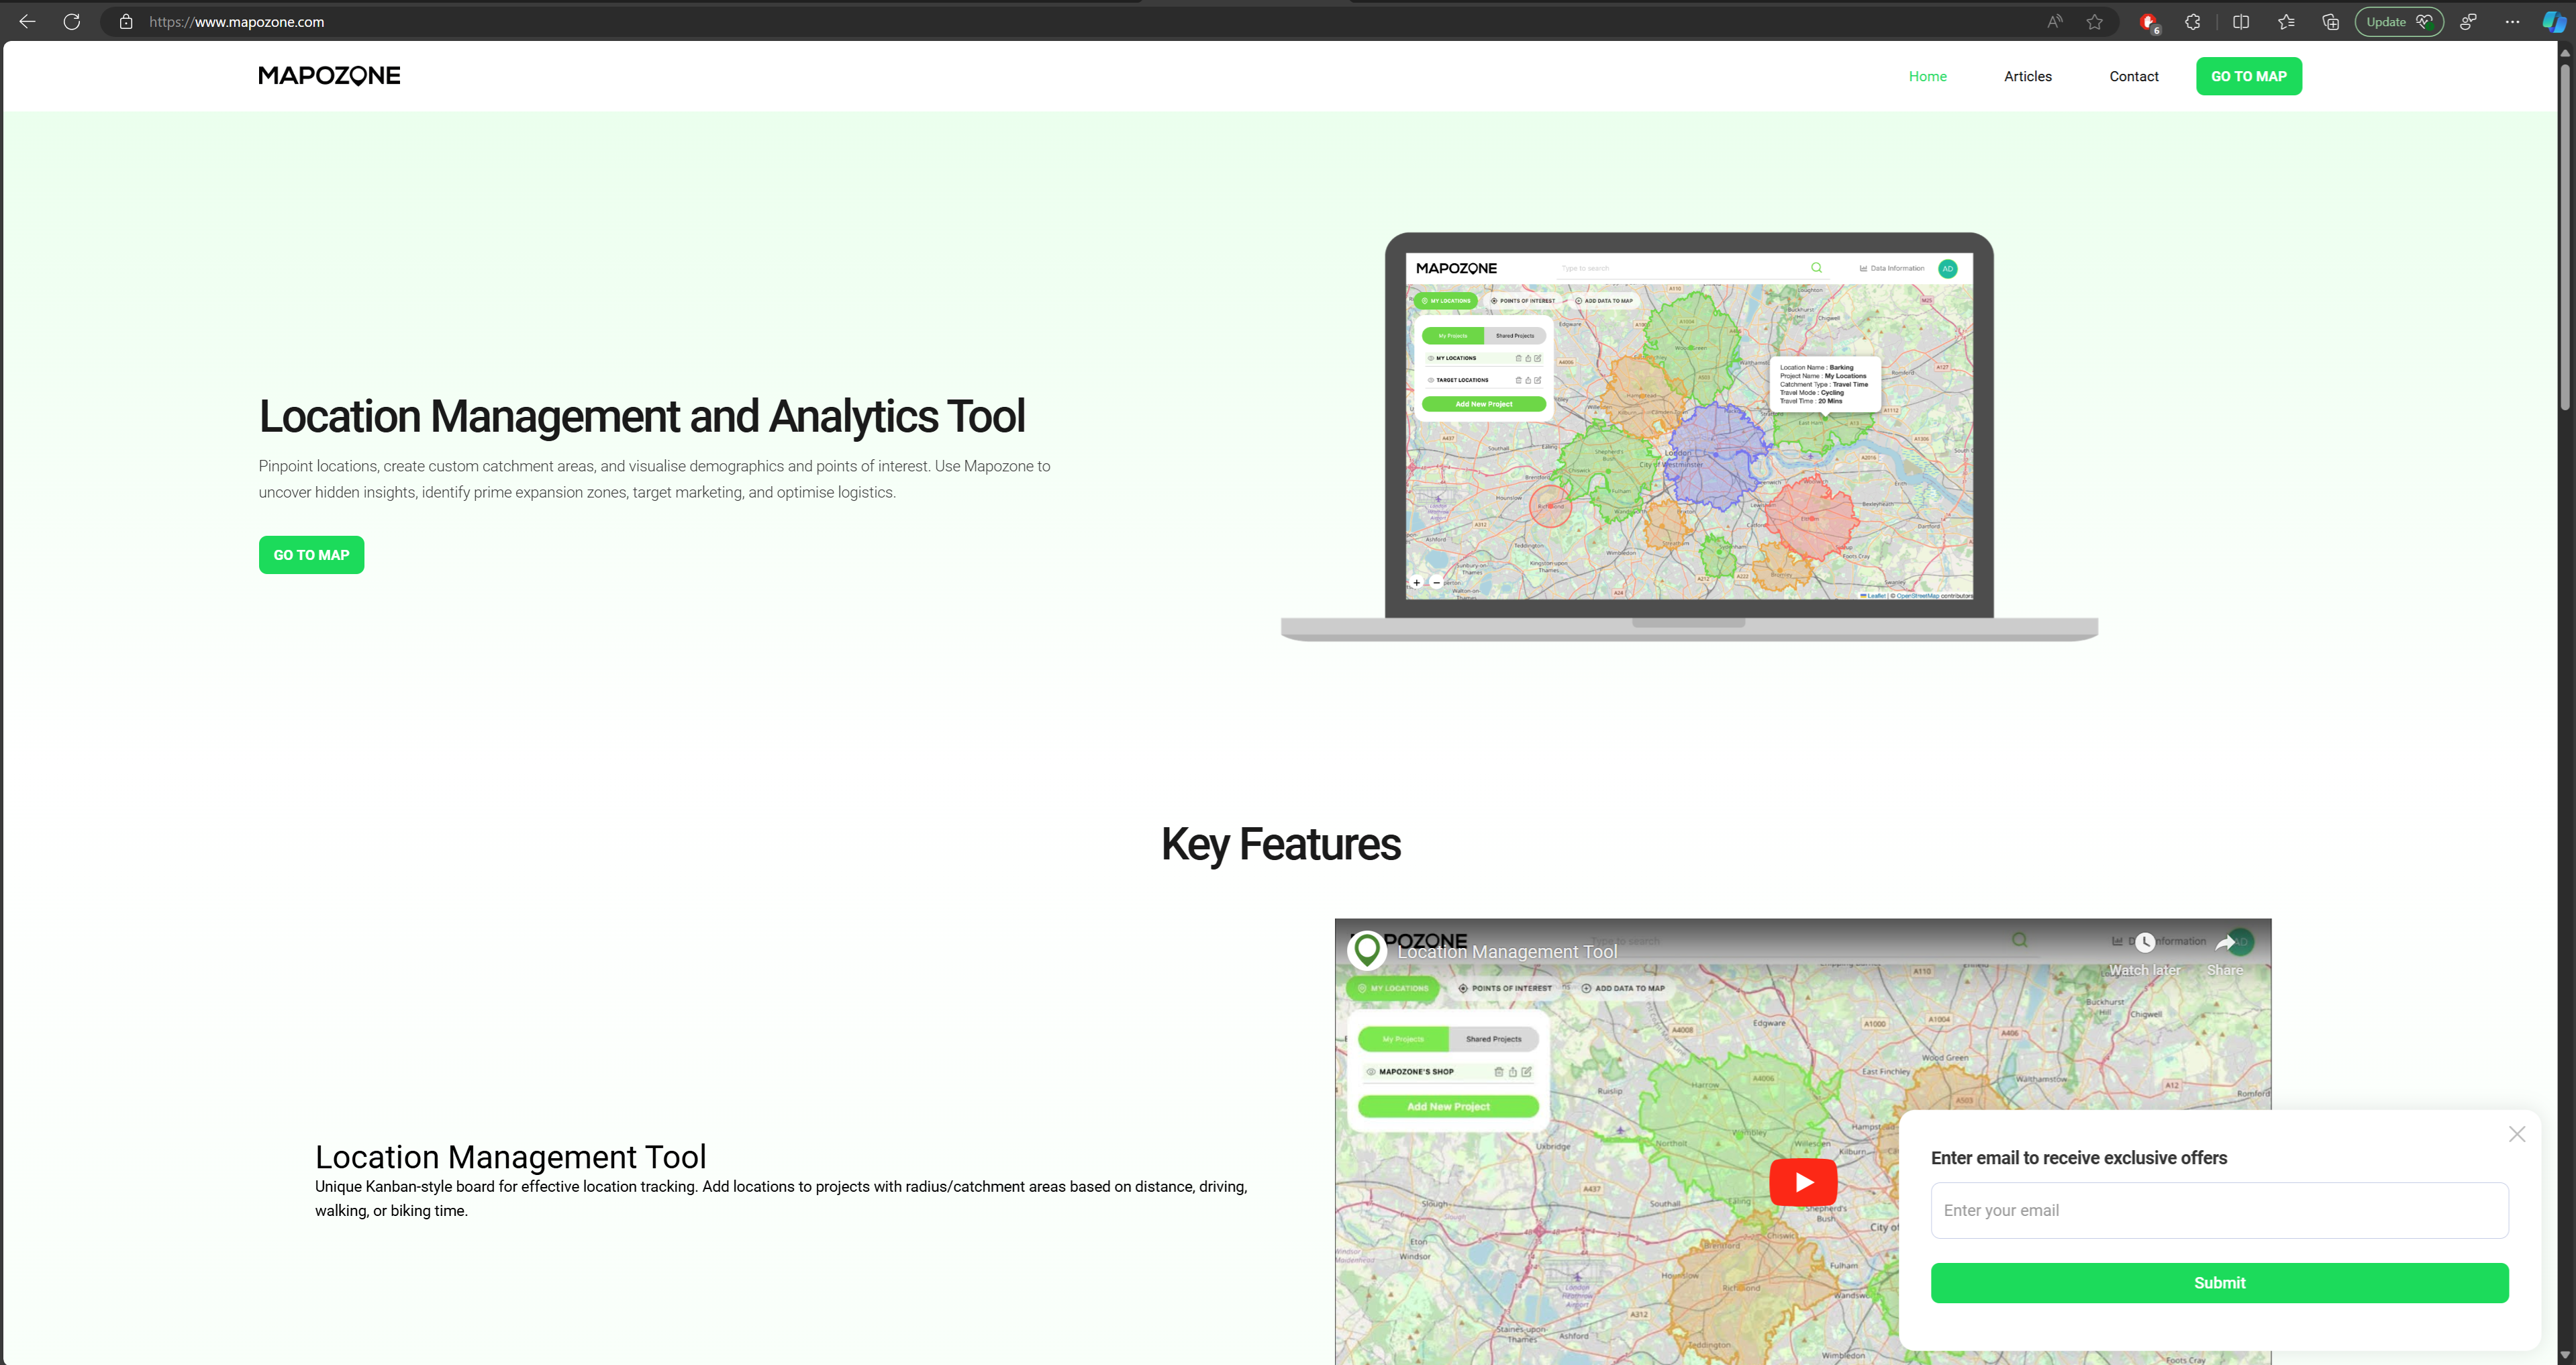The height and width of the screenshot is (1365, 2576).
Task: Click paragraph starting 'Unique Kanban-style board'
Action: [781, 1198]
